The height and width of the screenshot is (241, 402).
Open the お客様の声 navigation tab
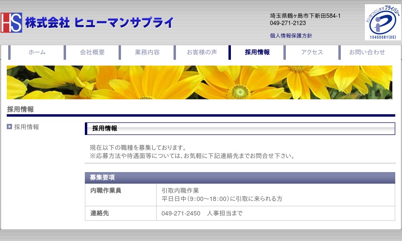[x=202, y=53]
